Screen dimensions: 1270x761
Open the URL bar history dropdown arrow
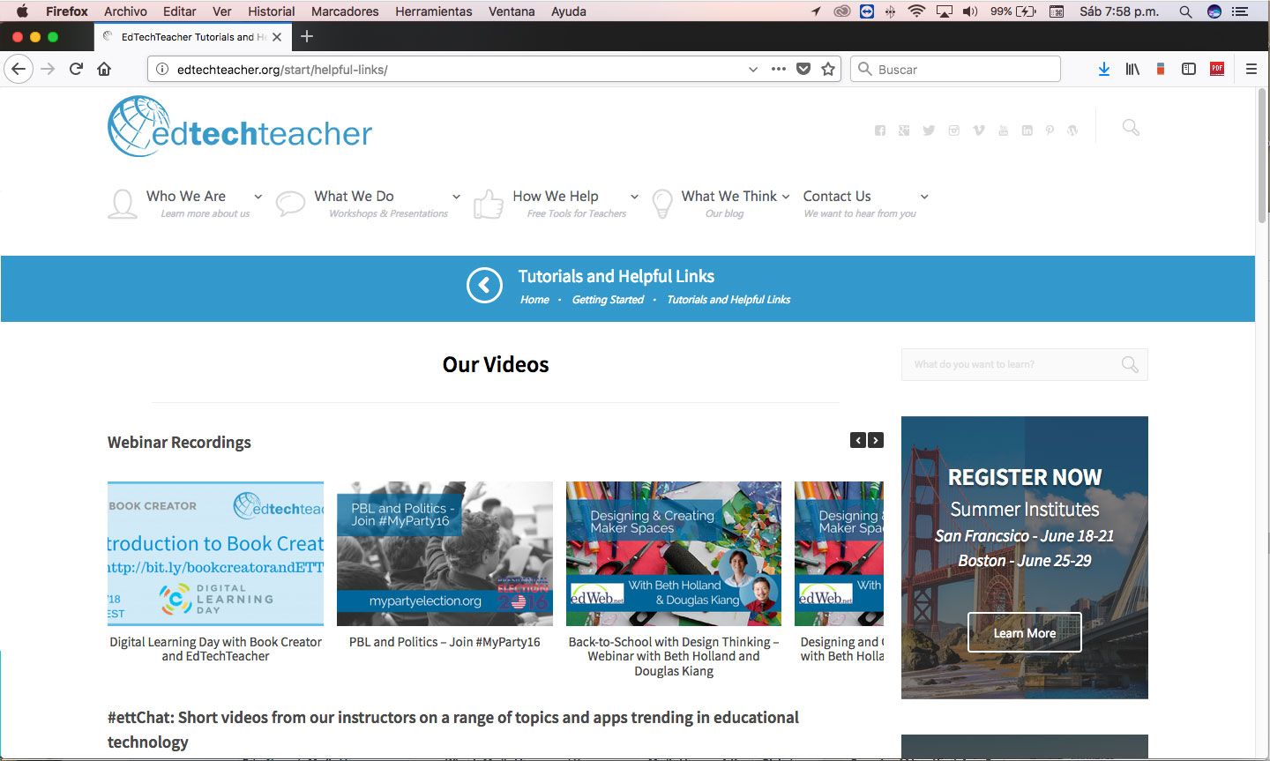[752, 69]
